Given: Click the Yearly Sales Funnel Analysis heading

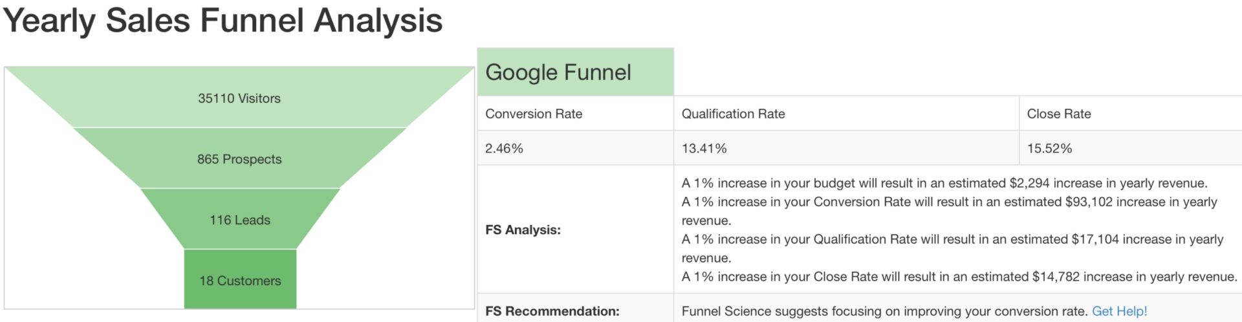Looking at the screenshot, I should tap(223, 20).
